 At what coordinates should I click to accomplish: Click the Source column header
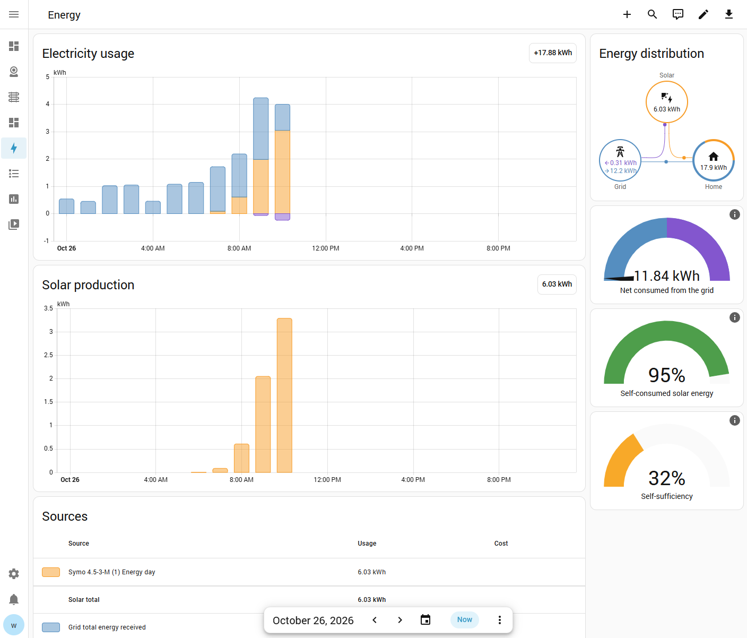coord(79,544)
